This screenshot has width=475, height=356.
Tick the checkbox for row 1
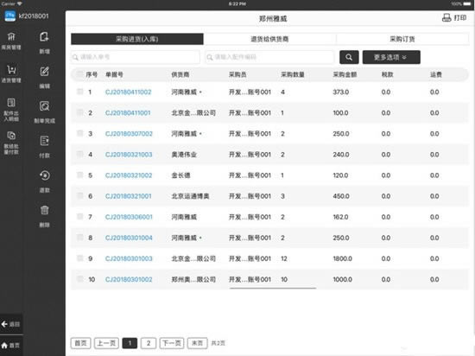click(80, 92)
